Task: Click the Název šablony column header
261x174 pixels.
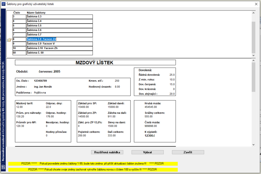Action: click(36, 13)
